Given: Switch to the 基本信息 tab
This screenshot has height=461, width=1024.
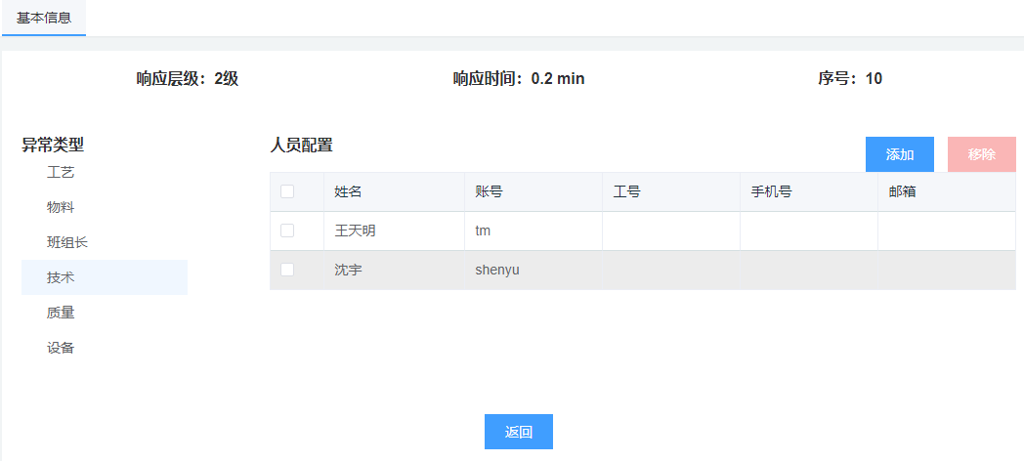Looking at the screenshot, I should click(44, 18).
